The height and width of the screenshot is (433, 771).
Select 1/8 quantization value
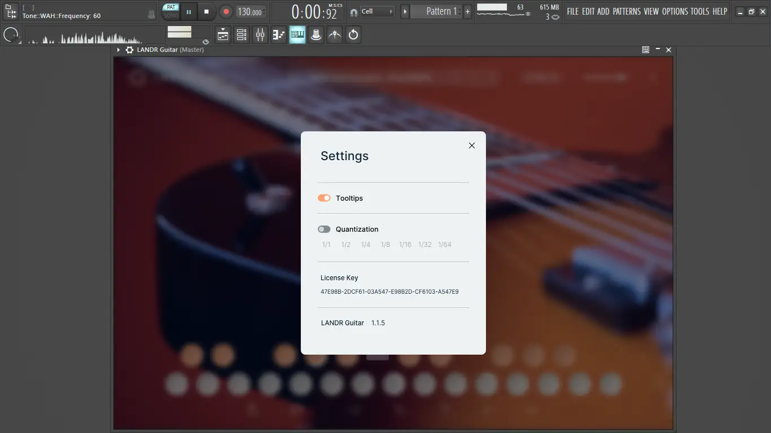(385, 245)
